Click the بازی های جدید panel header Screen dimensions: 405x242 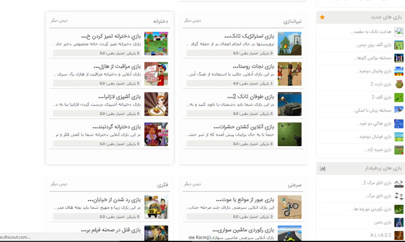(361, 17)
